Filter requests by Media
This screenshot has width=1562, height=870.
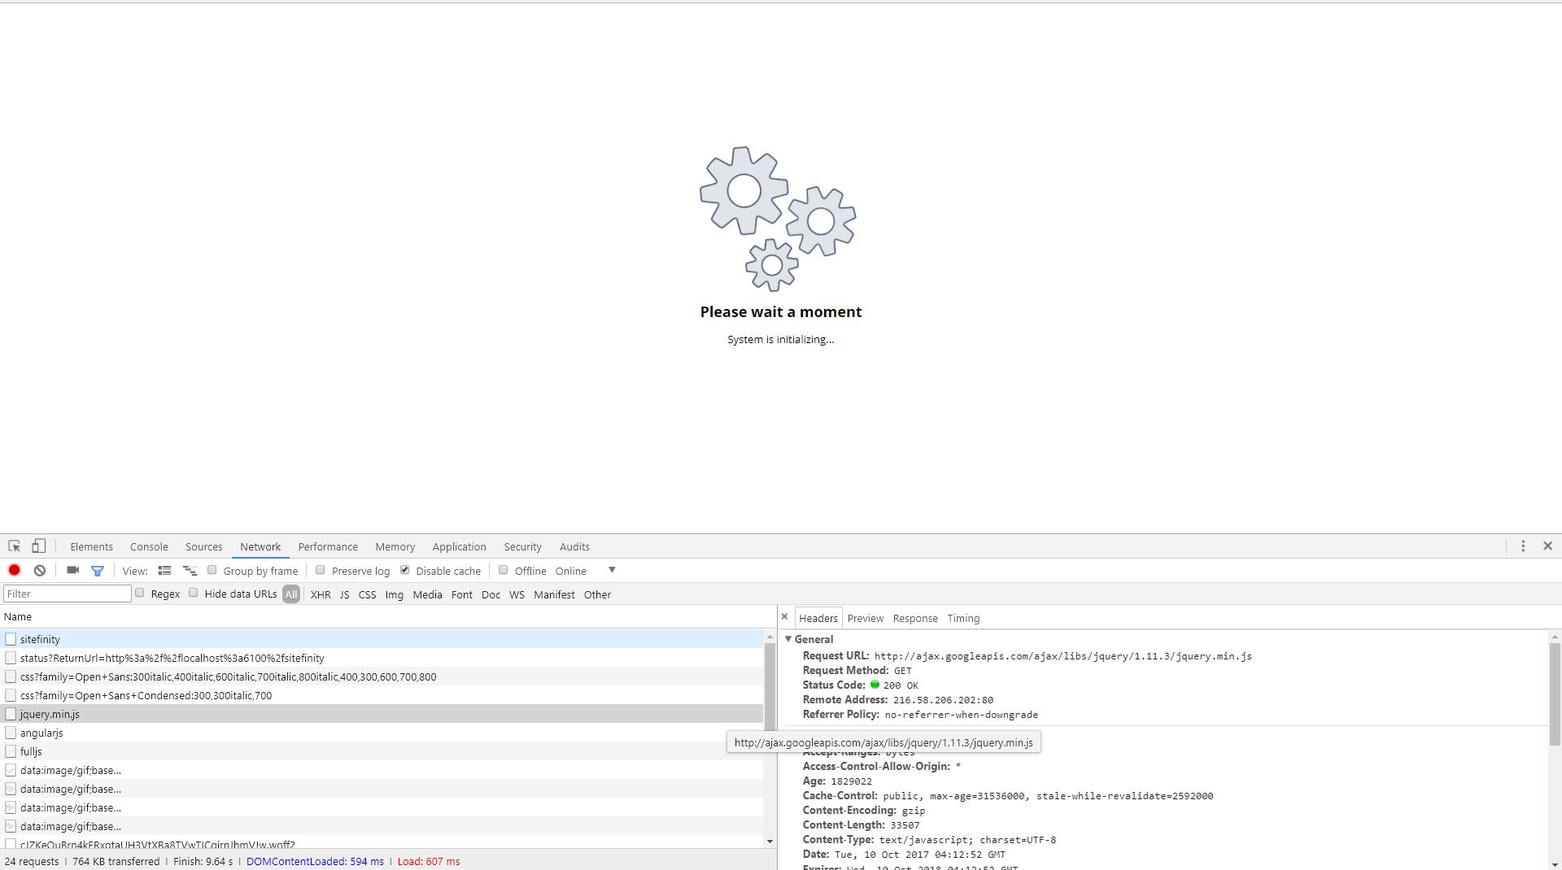[427, 594]
